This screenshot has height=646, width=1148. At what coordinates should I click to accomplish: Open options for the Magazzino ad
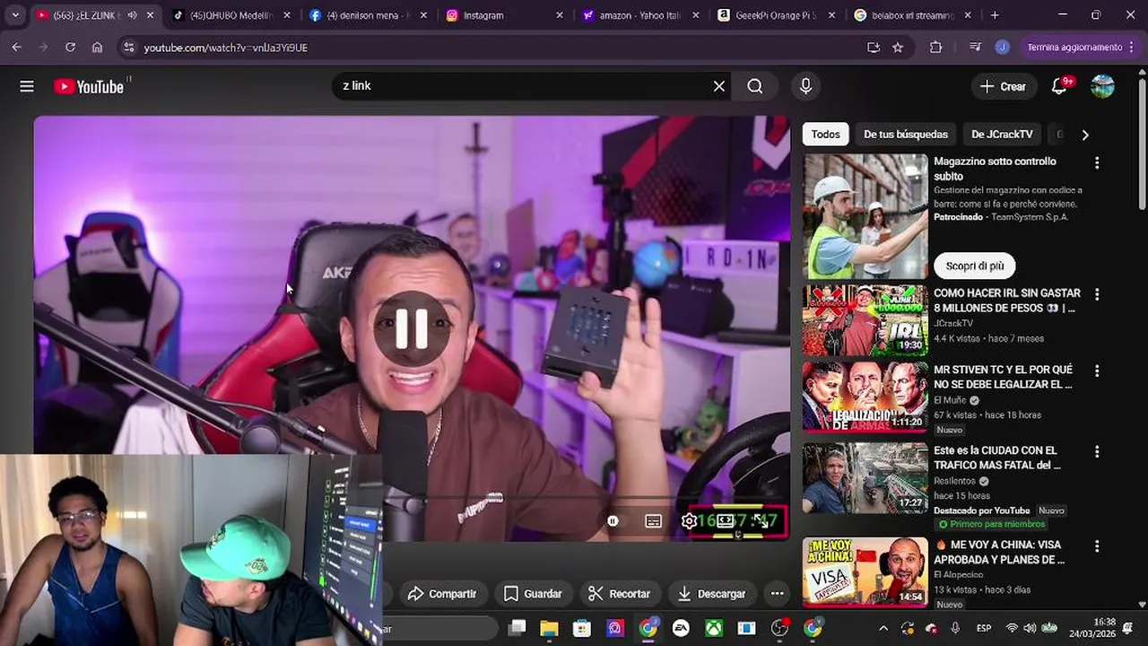point(1096,163)
